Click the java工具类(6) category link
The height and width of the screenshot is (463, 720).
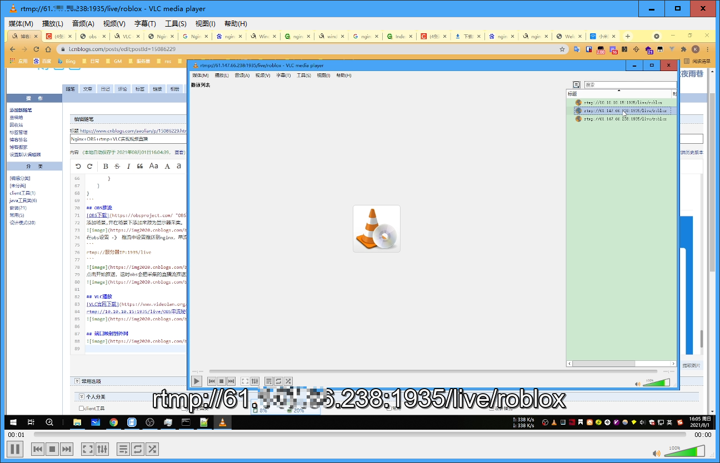23,200
